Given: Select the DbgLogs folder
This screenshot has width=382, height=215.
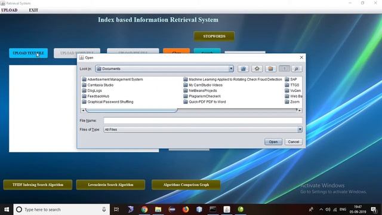Looking at the screenshot, I should coord(92,90).
